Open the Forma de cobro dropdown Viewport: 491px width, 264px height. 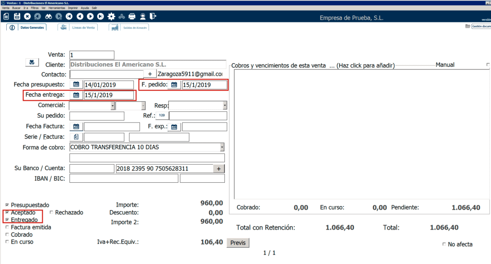222,147
